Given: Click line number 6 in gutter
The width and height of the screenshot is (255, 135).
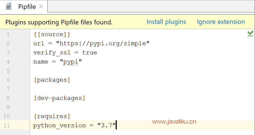Looking at the screenshot, I should (8, 80).
